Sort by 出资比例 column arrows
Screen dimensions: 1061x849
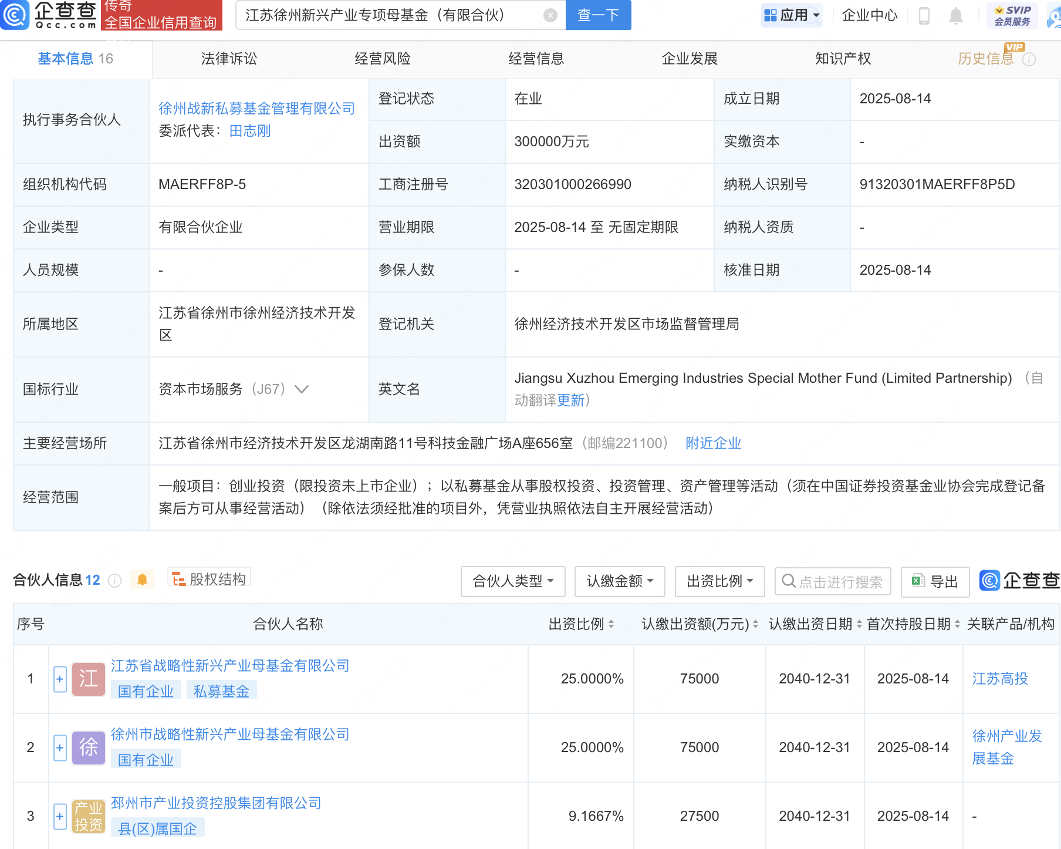(611, 624)
